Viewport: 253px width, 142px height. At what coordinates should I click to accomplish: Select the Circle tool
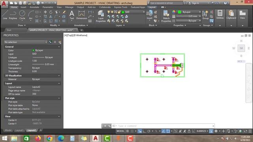[22, 15]
